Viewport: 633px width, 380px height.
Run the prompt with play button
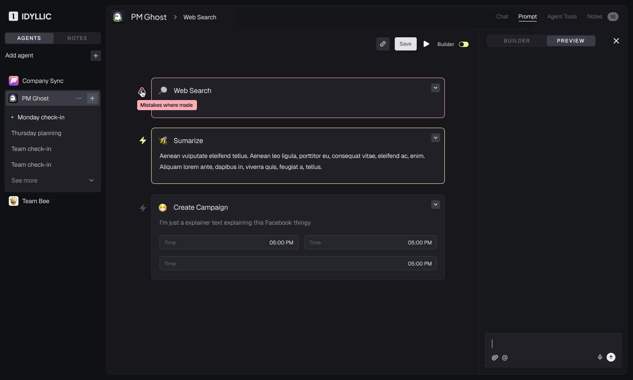click(426, 44)
